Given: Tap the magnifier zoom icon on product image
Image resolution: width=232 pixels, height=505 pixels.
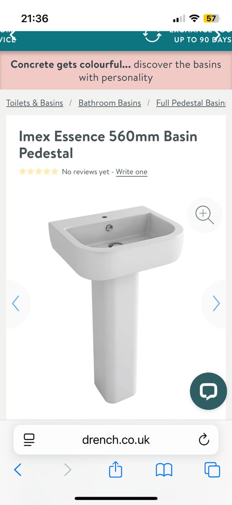Looking at the screenshot, I should 204,215.
